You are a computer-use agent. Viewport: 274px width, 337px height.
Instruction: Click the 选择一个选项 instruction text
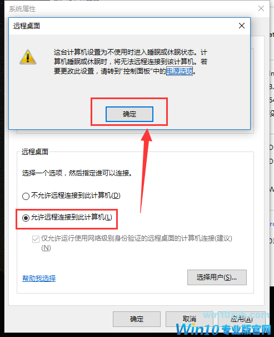[77, 173]
